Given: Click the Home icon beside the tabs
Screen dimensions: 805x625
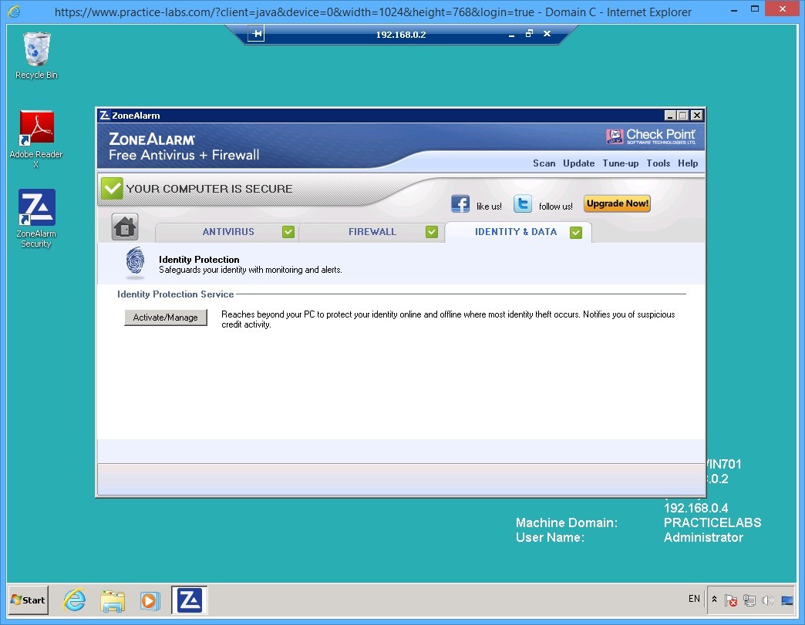Looking at the screenshot, I should [x=124, y=227].
